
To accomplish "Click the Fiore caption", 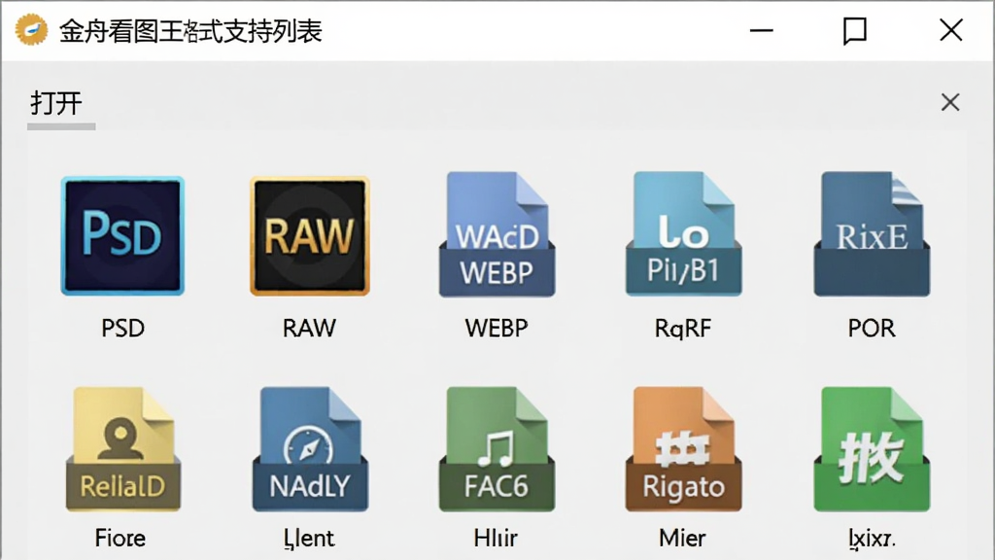I will [120, 539].
